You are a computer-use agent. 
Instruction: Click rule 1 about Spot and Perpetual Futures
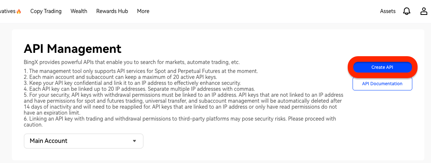141,71
